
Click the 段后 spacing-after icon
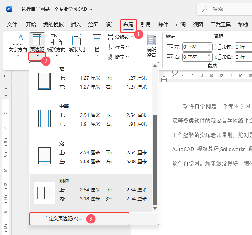click(218, 57)
